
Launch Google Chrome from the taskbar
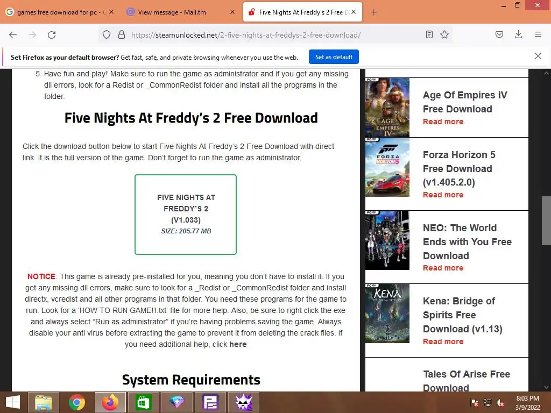click(77, 402)
